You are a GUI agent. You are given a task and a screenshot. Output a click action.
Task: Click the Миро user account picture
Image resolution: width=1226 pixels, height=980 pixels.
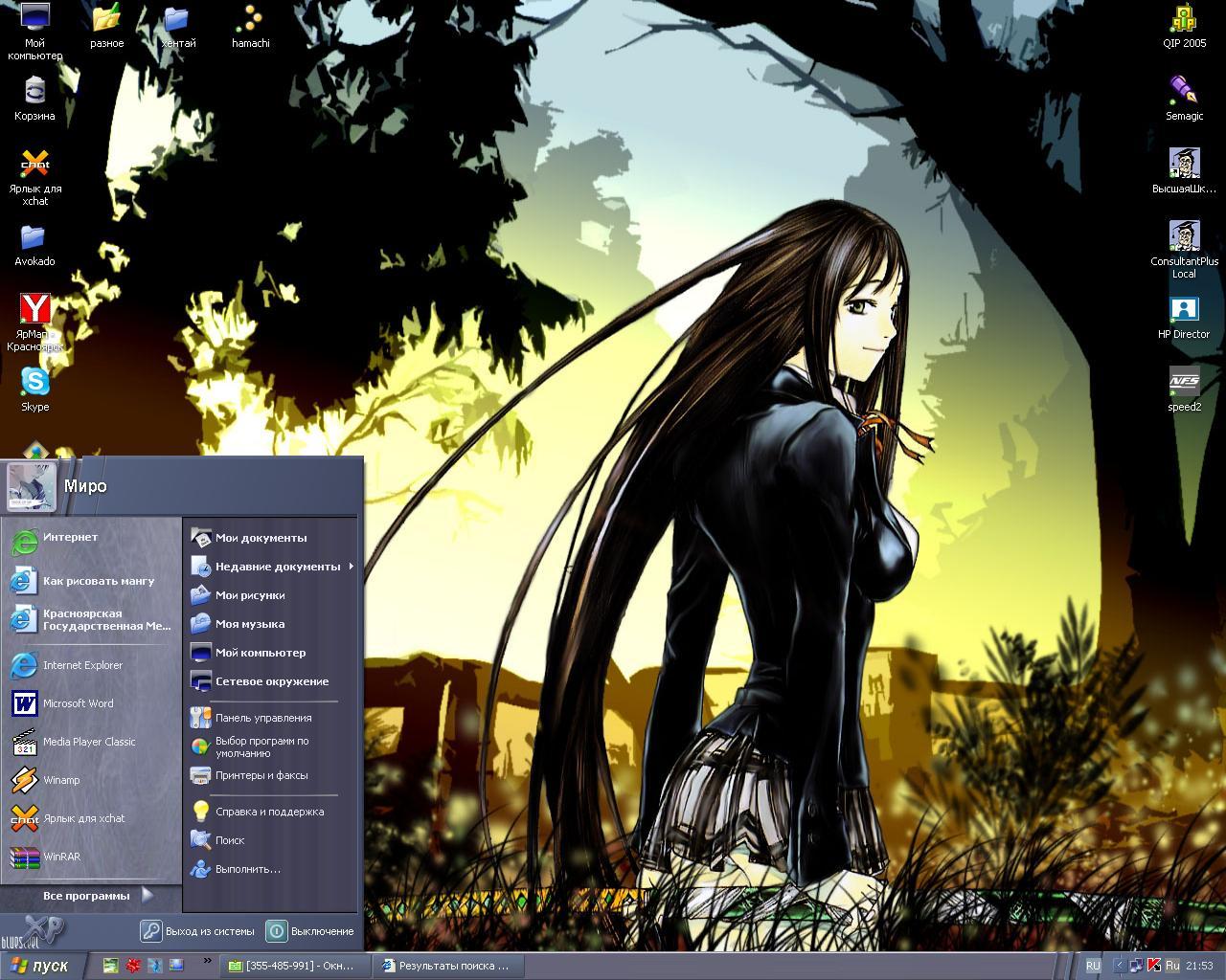pyautogui.click(x=32, y=486)
